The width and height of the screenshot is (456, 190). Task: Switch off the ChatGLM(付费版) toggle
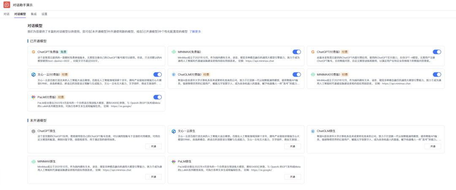pos(297,75)
